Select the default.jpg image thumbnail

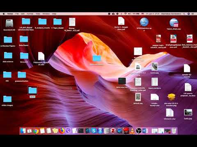tap(138, 97)
